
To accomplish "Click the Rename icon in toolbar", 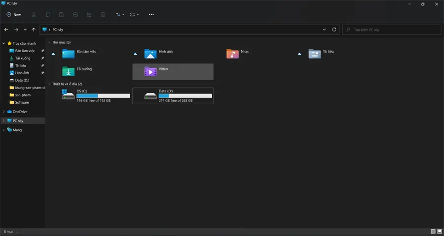I will (75, 14).
